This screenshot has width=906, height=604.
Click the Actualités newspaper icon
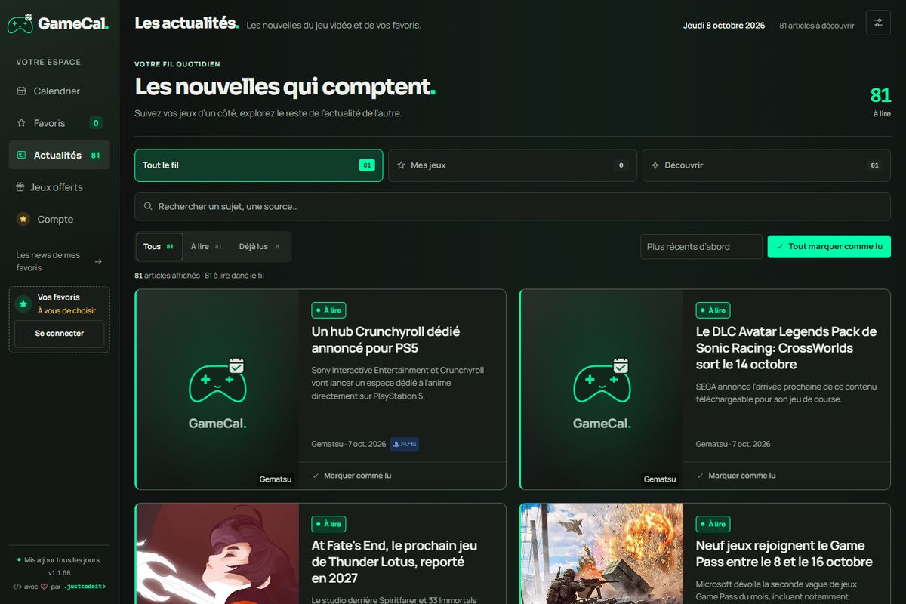tap(21, 155)
